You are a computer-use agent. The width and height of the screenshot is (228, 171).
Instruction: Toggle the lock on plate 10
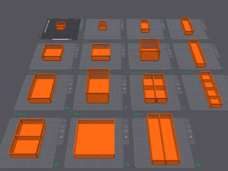[124, 88]
